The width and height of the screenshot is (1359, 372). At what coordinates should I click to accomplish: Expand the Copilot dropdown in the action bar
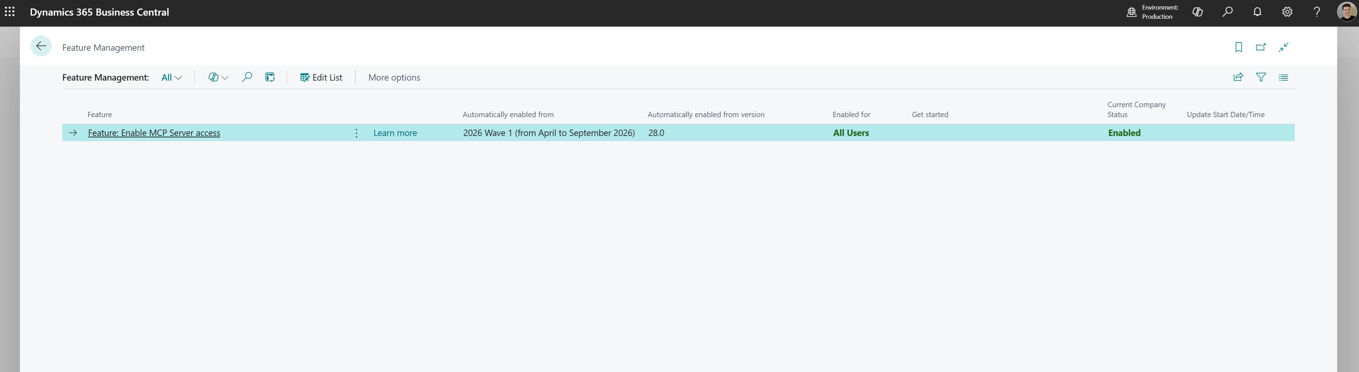click(x=218, y=77)
